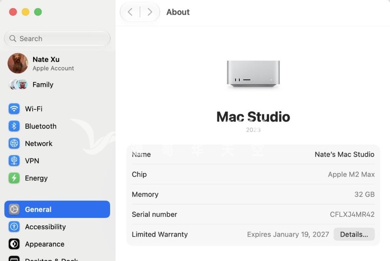The image size is (390, 261).
Task: Click into the Search field
Action: 57,38
